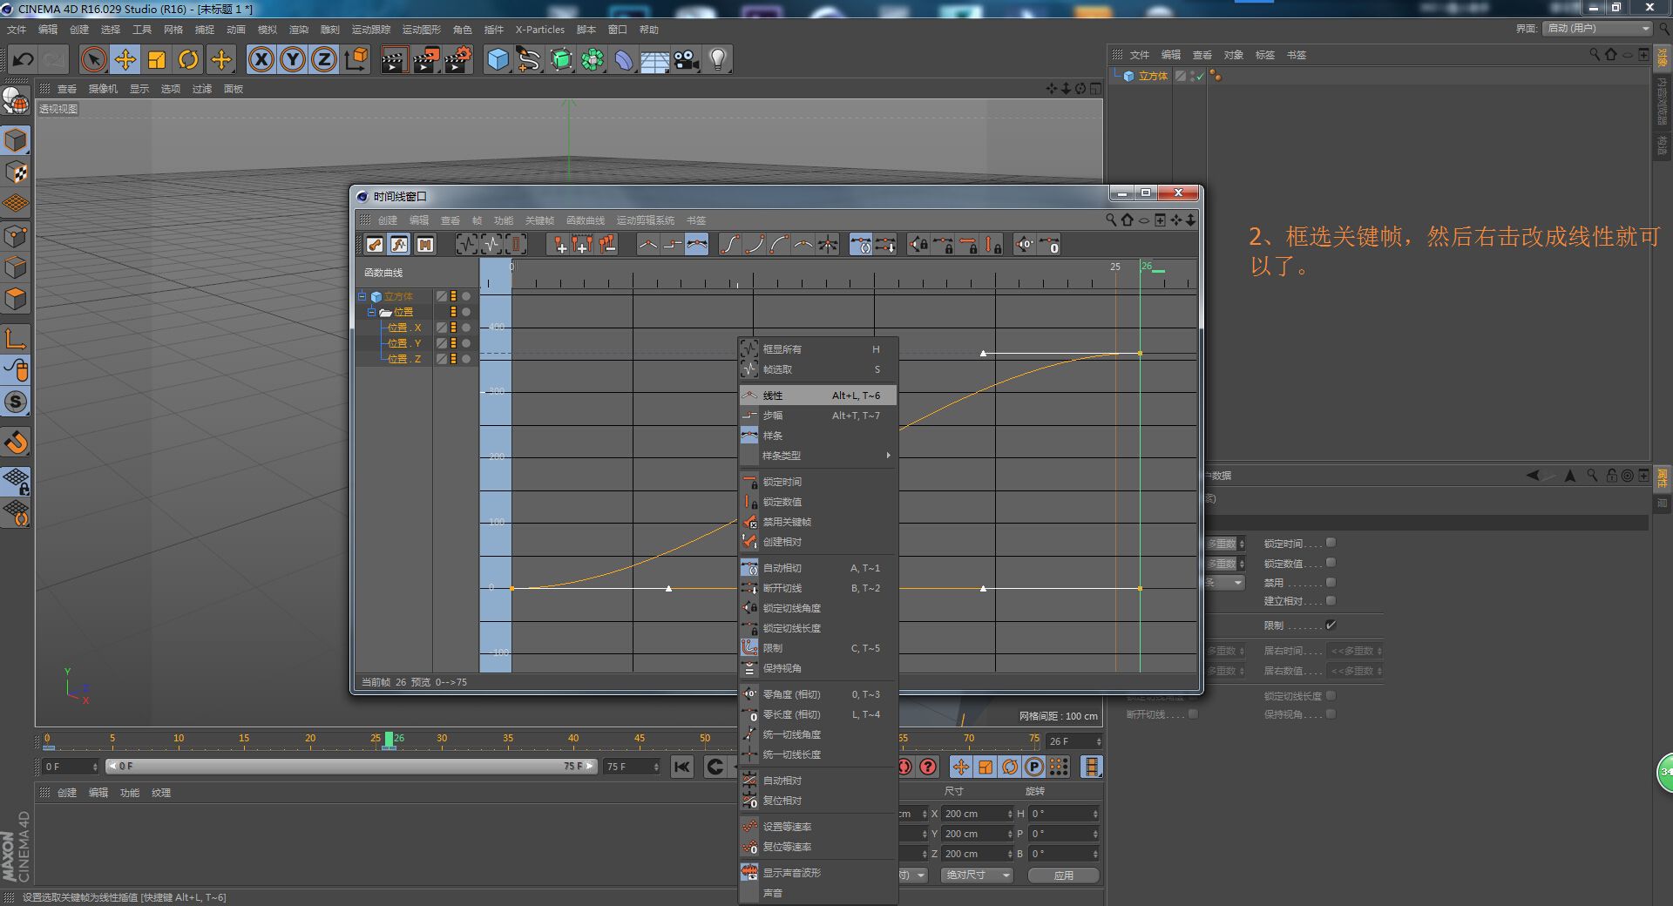Click go to start playback button
This screenshot has width=1673, height=906.
[x=682, y=767]
